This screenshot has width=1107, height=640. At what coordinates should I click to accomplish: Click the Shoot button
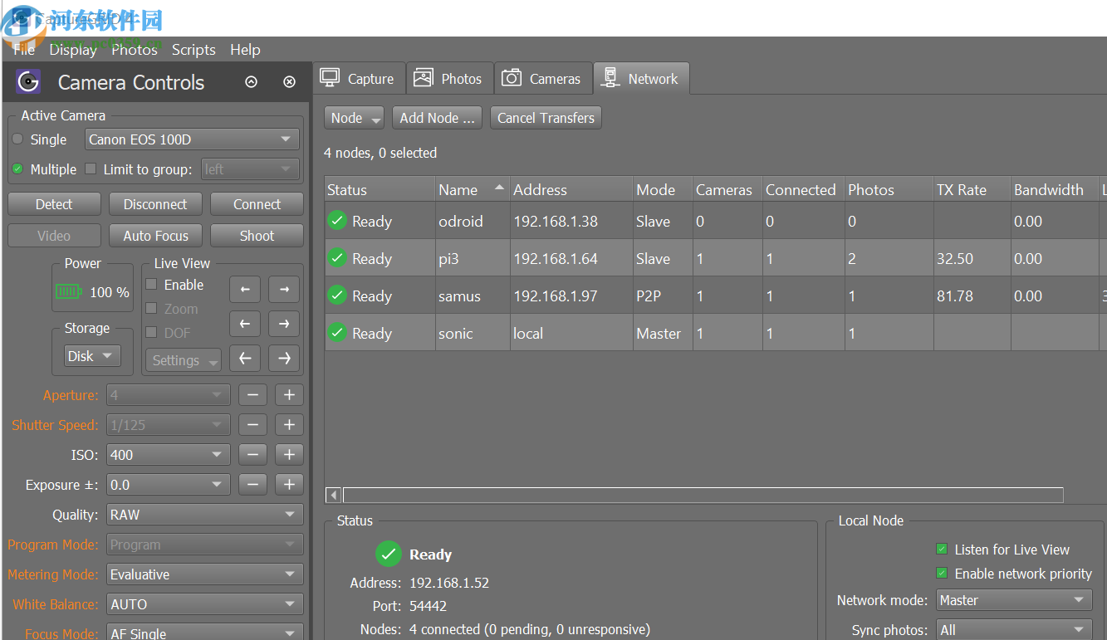[x=257, y=236]
